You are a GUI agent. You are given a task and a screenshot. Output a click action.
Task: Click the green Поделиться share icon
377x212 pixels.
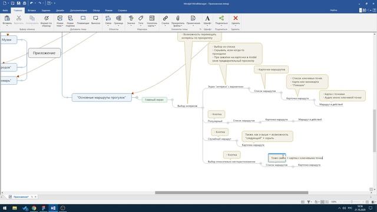coord(221,18)
